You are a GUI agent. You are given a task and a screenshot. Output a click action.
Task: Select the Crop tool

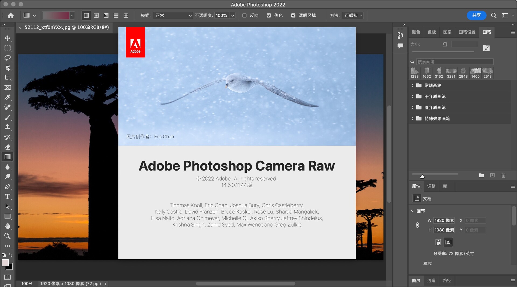(x=8, y=78)
